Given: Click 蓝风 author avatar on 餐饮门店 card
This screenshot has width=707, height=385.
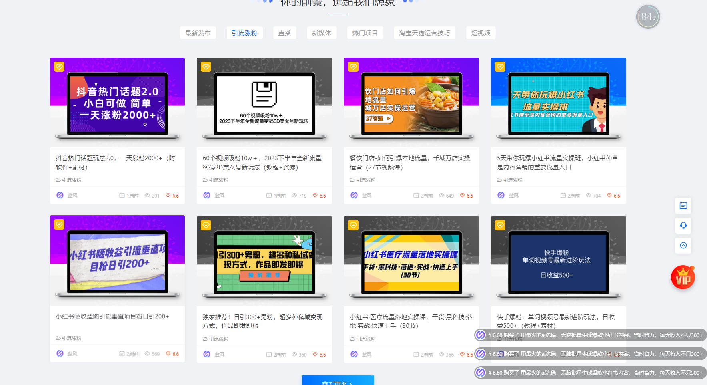Looking at the screenshot, I should click(x=354, y=195).
